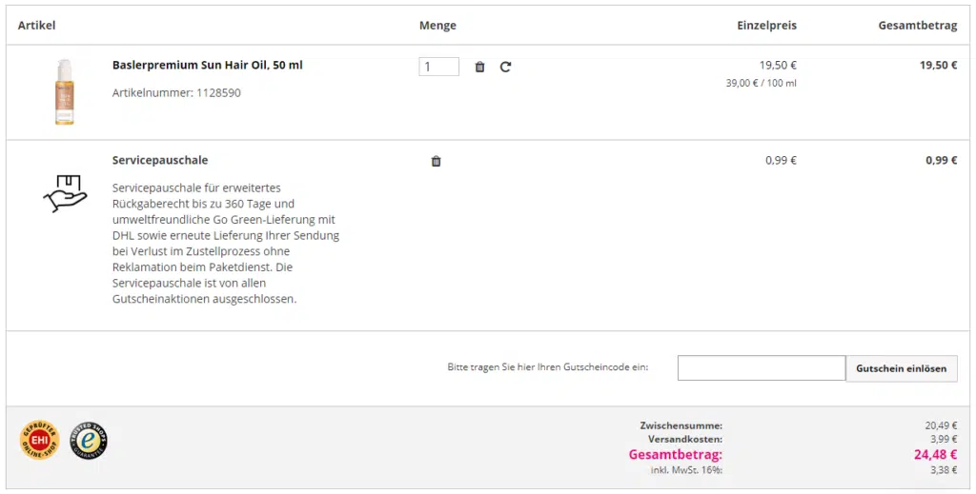This screenshot has height=494, width=976.
Task: Click the Bitte tragen Sie hier Ihren Gutscheincode ein label
Action: (x=548, y=367)
